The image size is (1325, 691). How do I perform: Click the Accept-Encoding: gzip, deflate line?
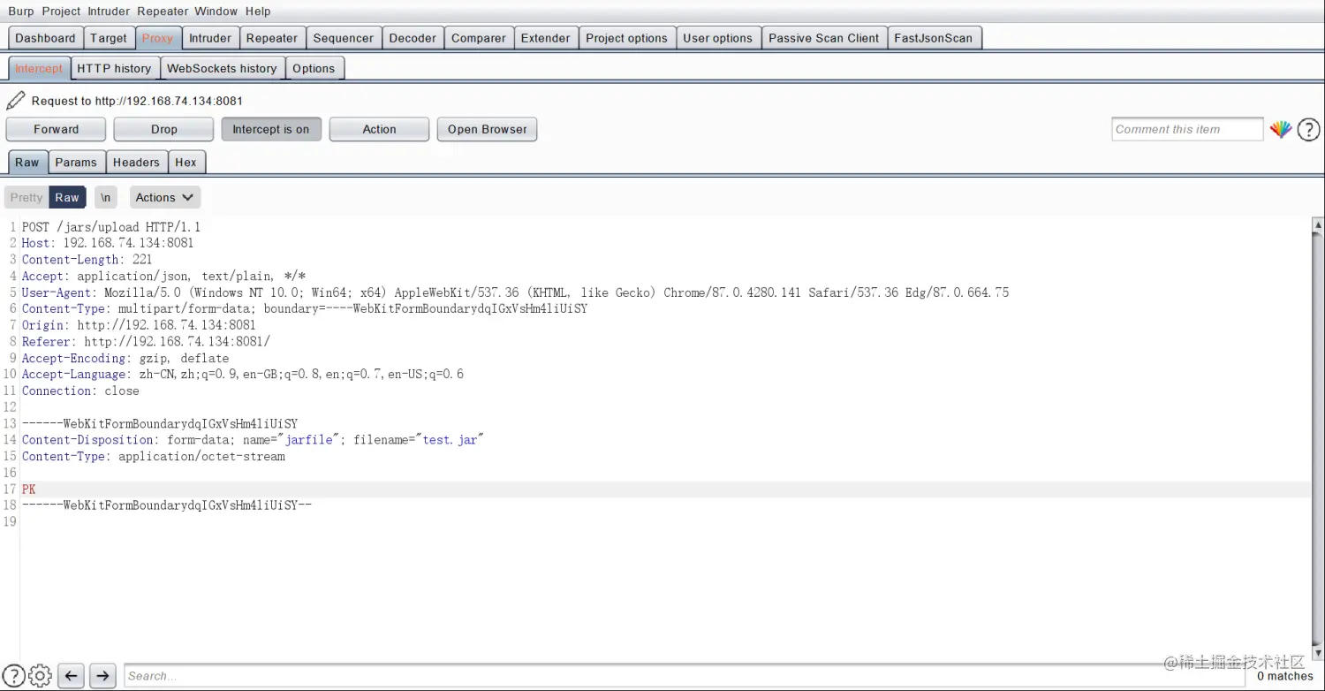125,358
